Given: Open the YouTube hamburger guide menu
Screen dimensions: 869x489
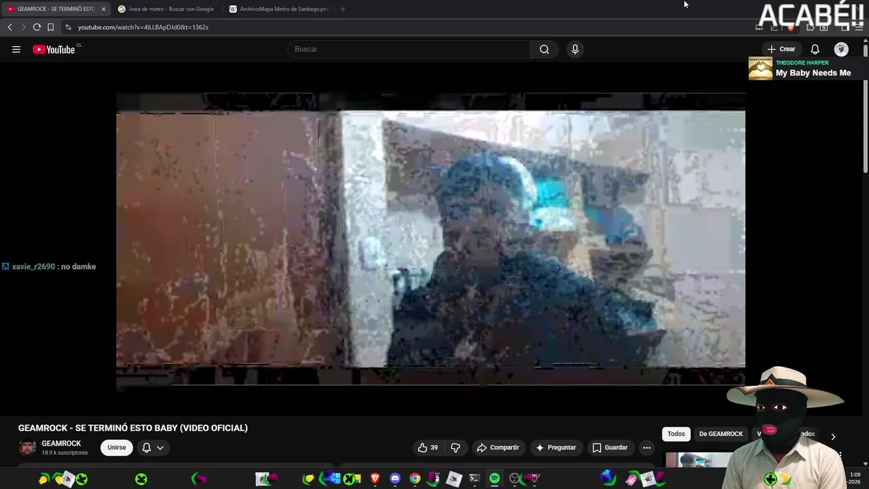Looking at the screenshot, I should tap(16, 49).
